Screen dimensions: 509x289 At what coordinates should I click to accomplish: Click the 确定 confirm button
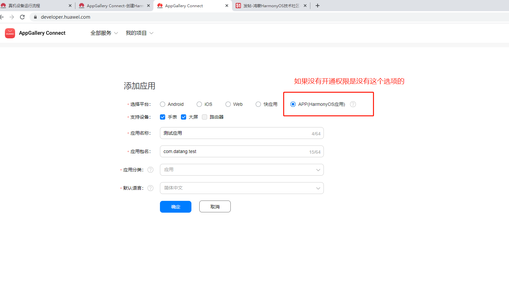click(176, 207)
